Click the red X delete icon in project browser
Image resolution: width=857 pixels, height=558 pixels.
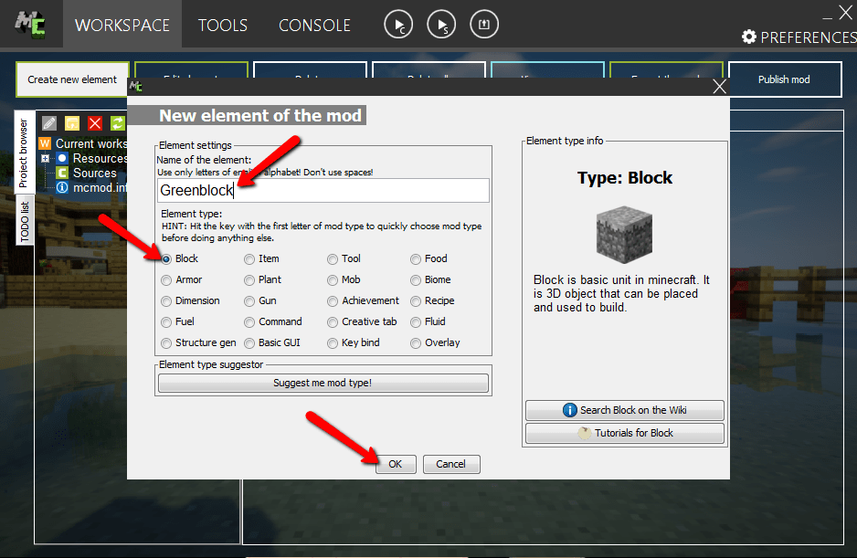coord(93,122)
